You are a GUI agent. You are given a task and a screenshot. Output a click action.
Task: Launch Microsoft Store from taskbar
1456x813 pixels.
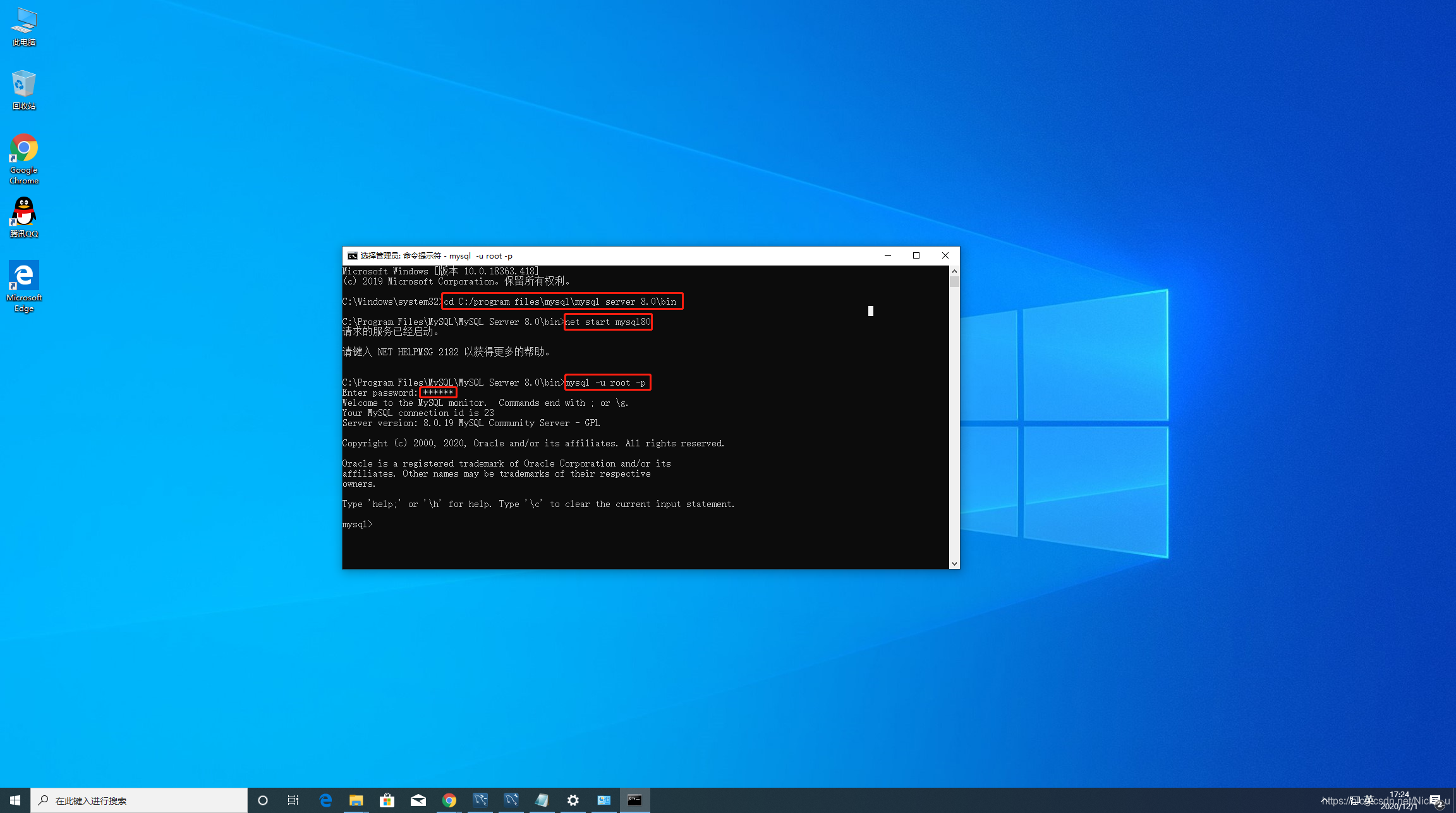(x=387, y=800)
